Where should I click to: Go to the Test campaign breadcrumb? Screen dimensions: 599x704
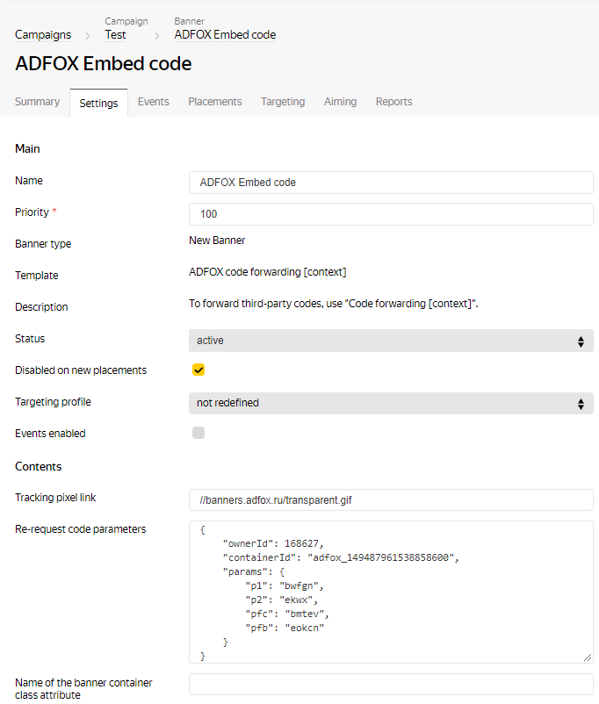pyautogui.click(x=115, y=35)
